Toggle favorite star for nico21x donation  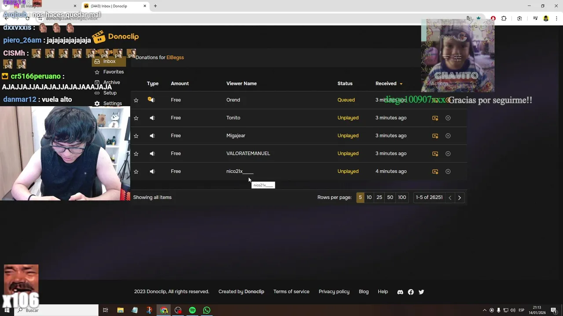(136, 172)
